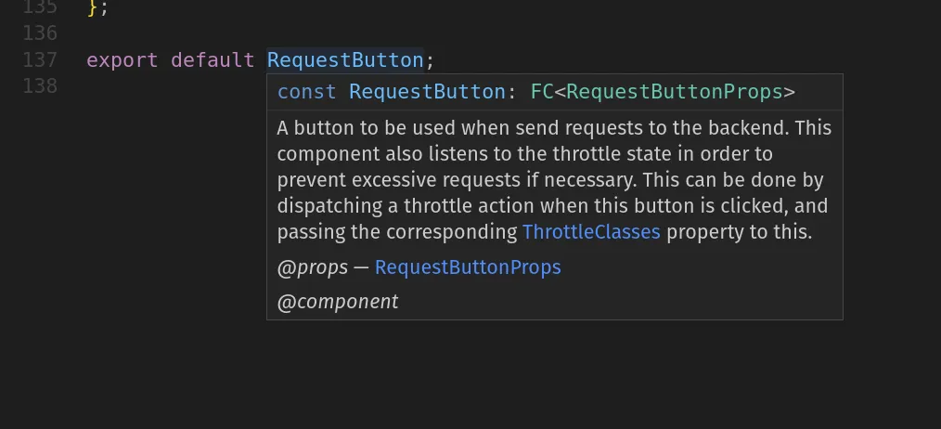Click line number 136 in the gutter
941x429 pixels.
coord(39,33)
